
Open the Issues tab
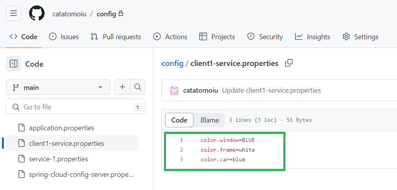tap(64, 37)
